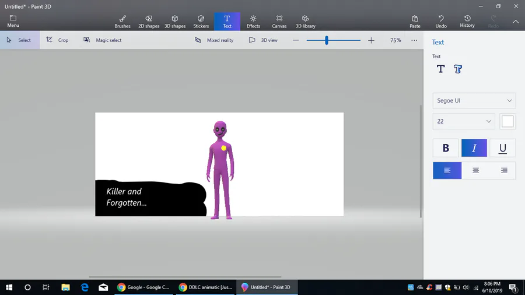Zoom in with the plus button
This screenshot has height=295, width=525.
371,40
